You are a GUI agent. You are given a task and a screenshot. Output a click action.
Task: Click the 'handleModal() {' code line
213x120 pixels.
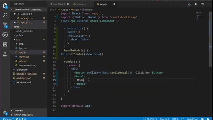76,50
